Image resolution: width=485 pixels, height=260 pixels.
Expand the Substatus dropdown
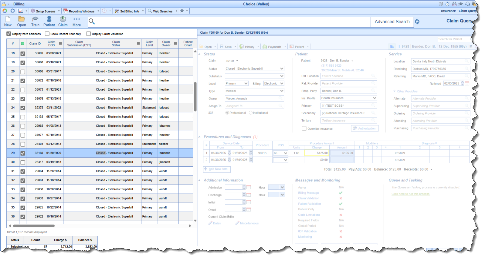coord(282,76)
